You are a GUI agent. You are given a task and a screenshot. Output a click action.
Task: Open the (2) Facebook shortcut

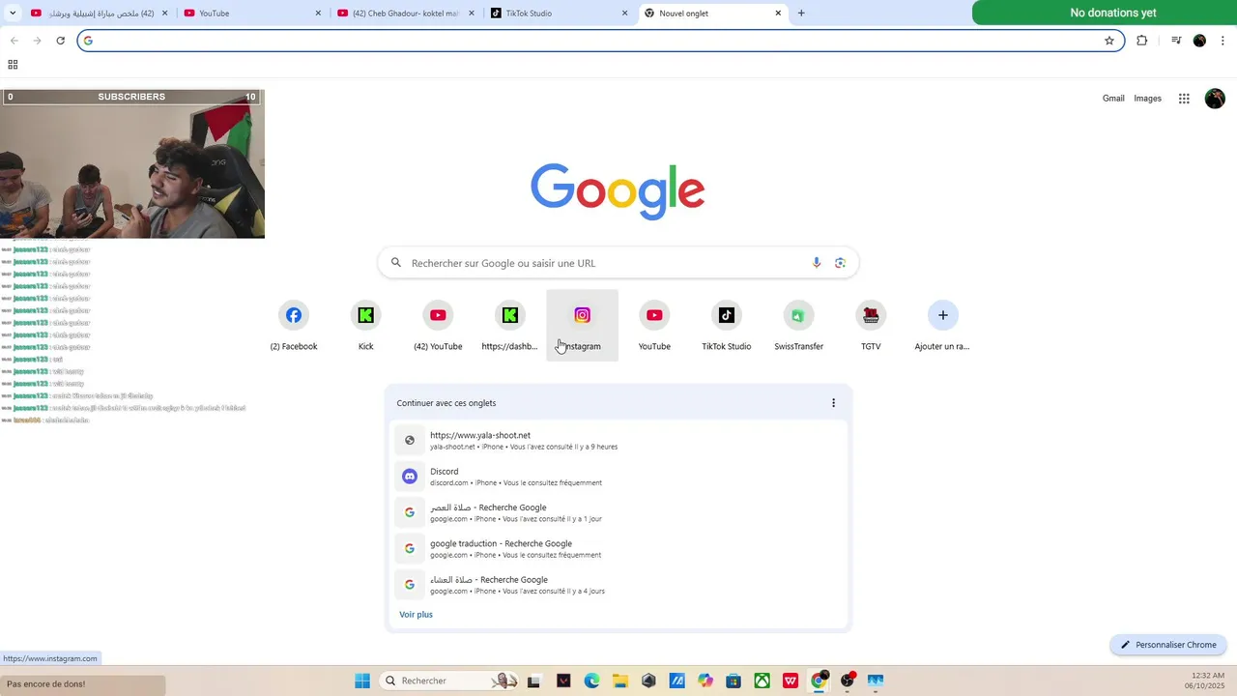[294, 326]
